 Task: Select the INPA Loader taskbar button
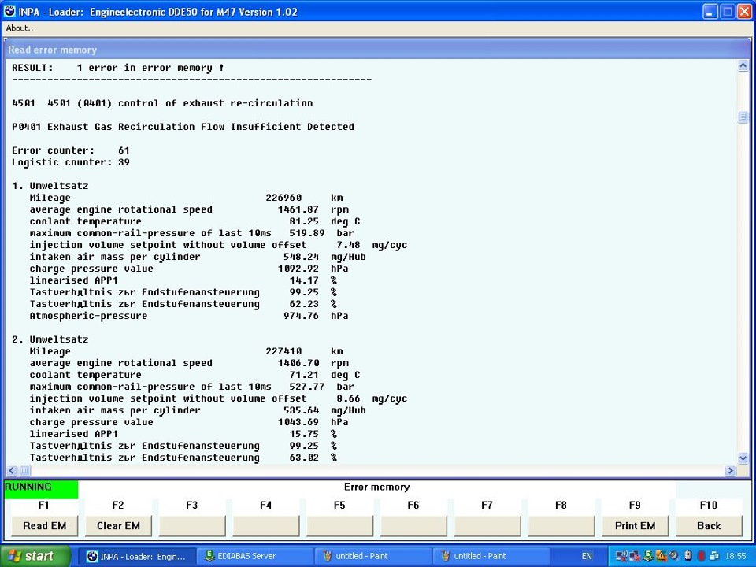tap(136, 556)
